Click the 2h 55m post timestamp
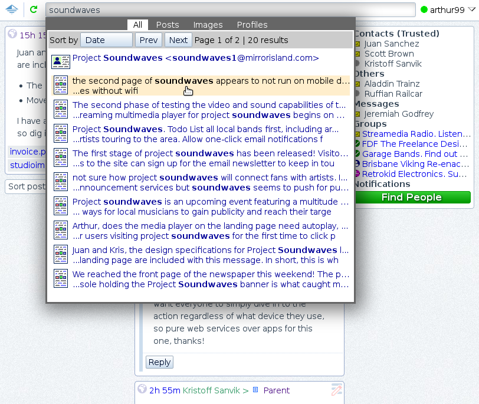479x404 pixels. 165,390
